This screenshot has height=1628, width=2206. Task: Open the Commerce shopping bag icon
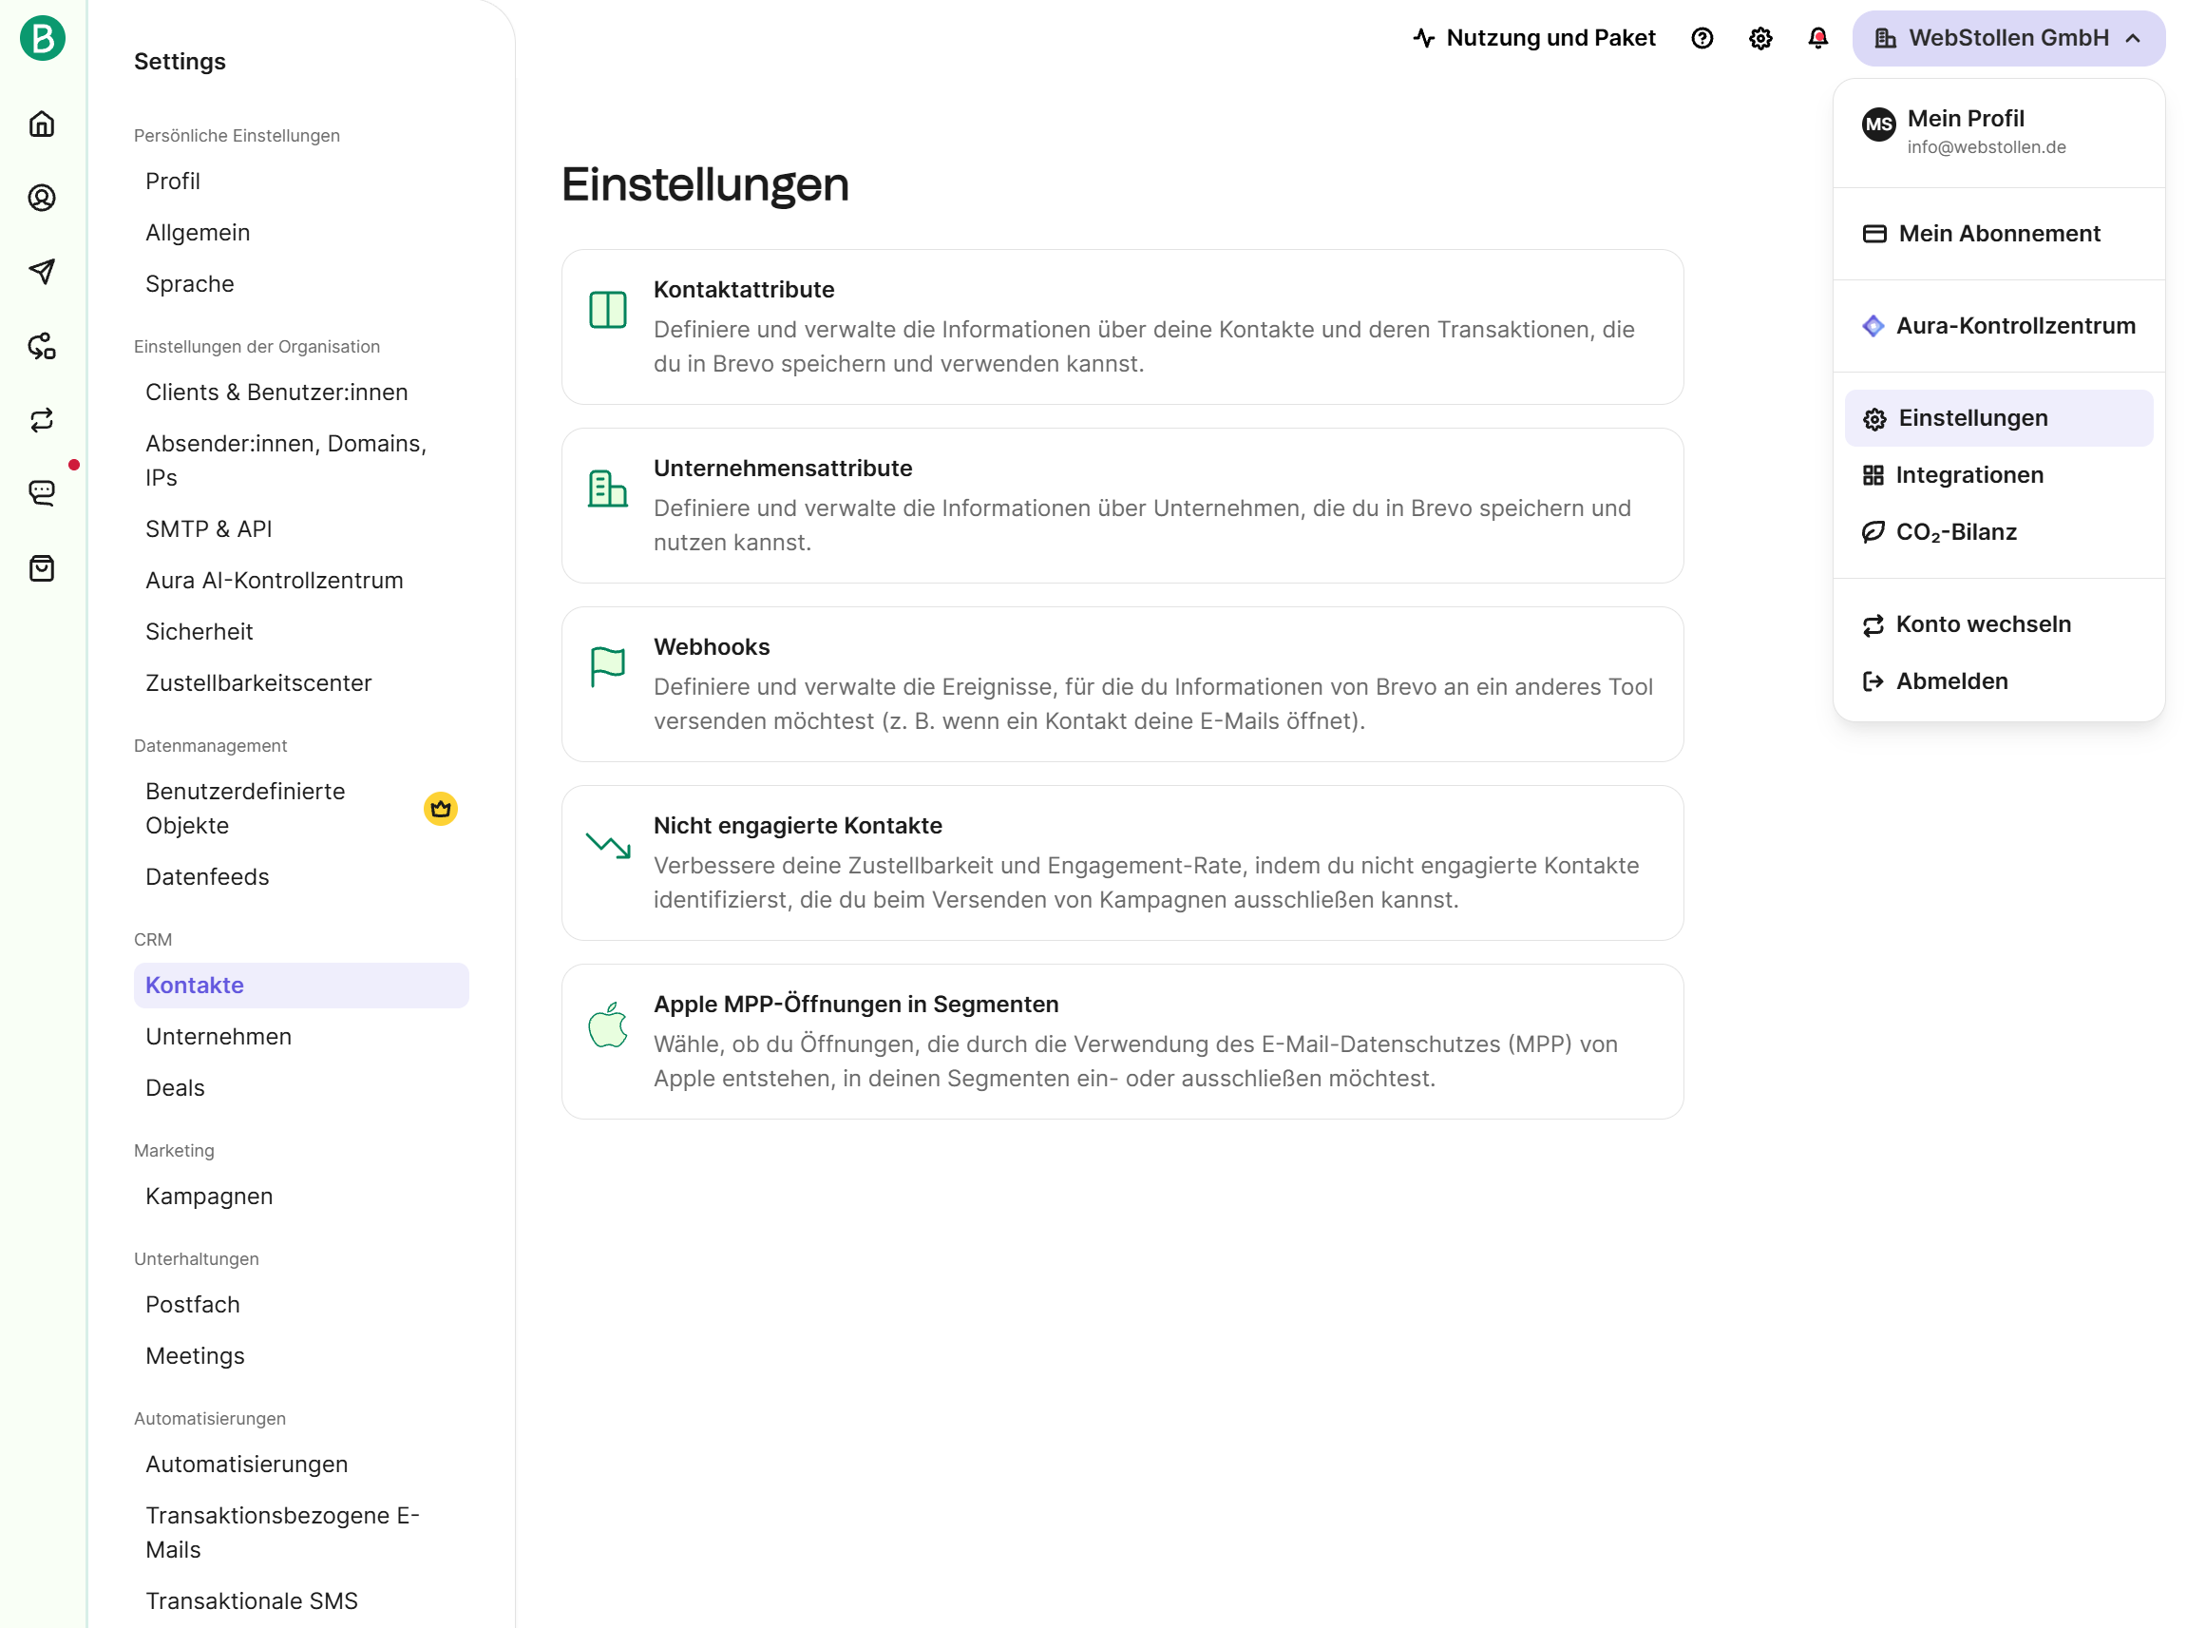pos(42,568)
